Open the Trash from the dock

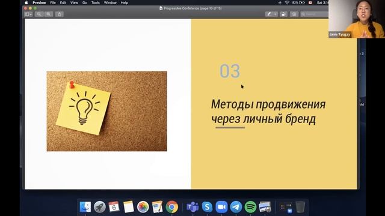(x=300, y=207)
